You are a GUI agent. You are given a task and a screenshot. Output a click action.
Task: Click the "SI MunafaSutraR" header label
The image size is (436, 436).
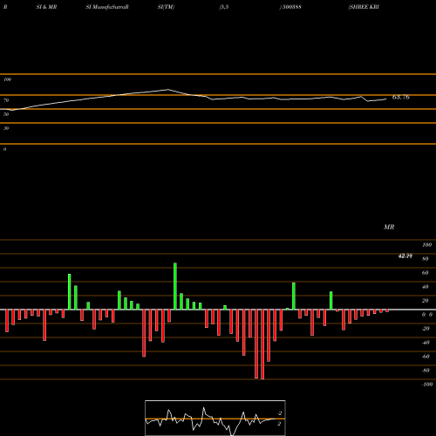(x=107, y=7)
